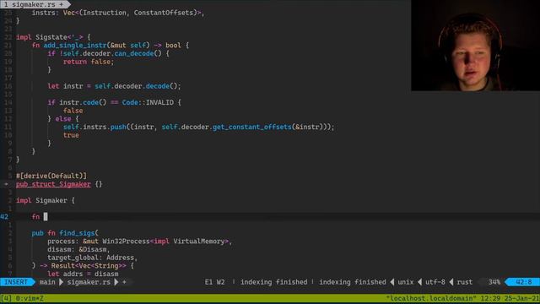Click the let addrs = disasm line
The width and height of the screenshot is (540, 304).
[x=83, y=274]
